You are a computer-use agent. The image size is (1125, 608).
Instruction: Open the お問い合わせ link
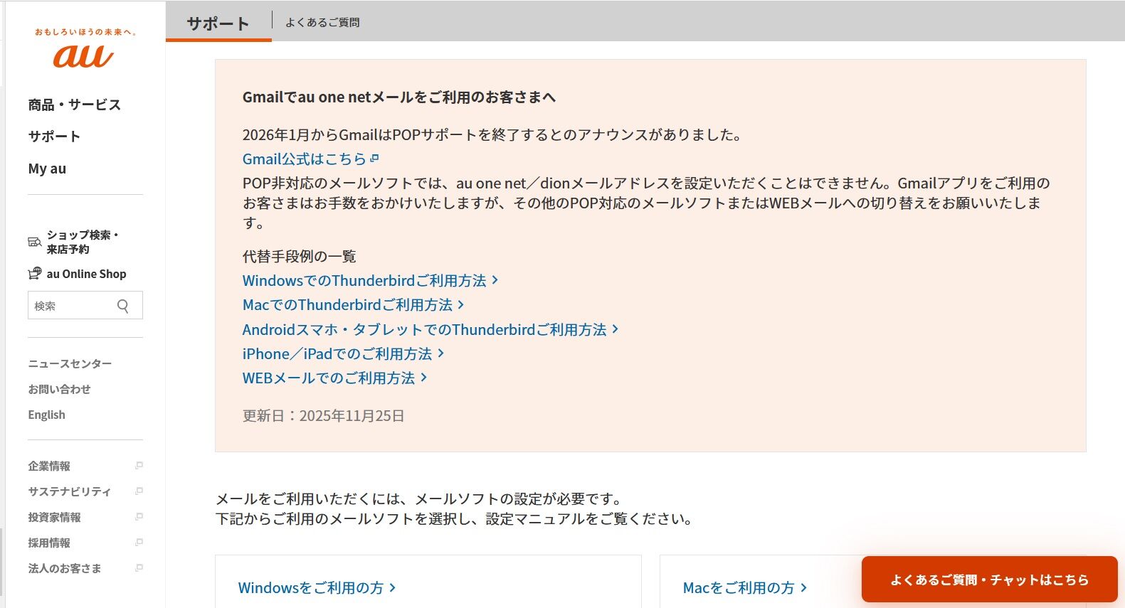[x=59, y=389]
